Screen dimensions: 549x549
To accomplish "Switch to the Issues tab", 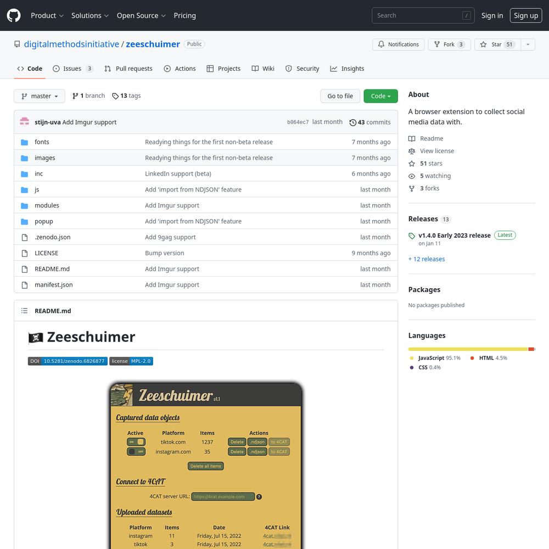I will pos(73,69).
